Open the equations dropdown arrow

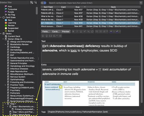pos(57,36)
